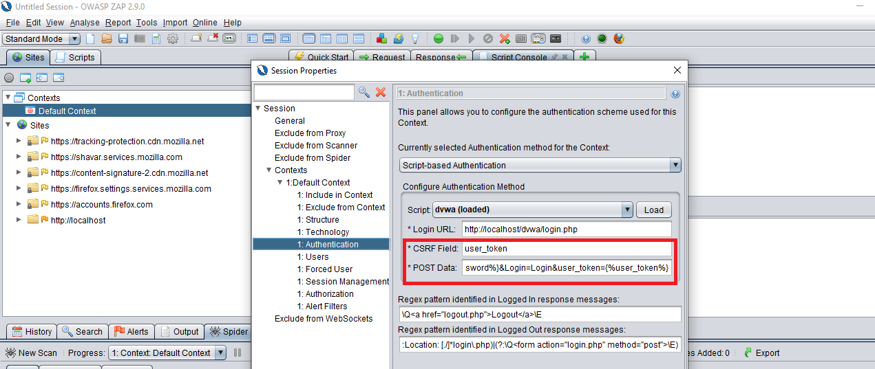This screenshot has width=875, height=369.
Task: Click the green Set Break toolbar icon
Action: tap(438, 39)
